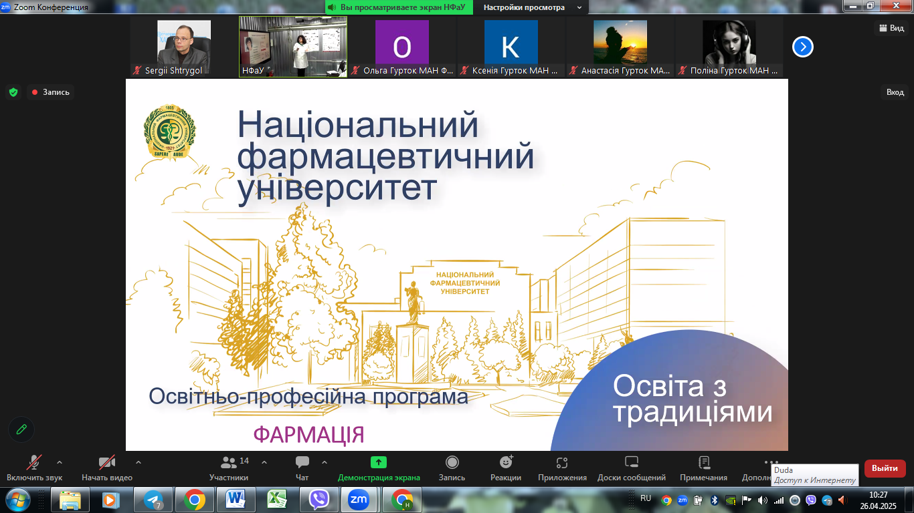
Task: Open audio options chevron next to microphone
Action: coord(60,462)
